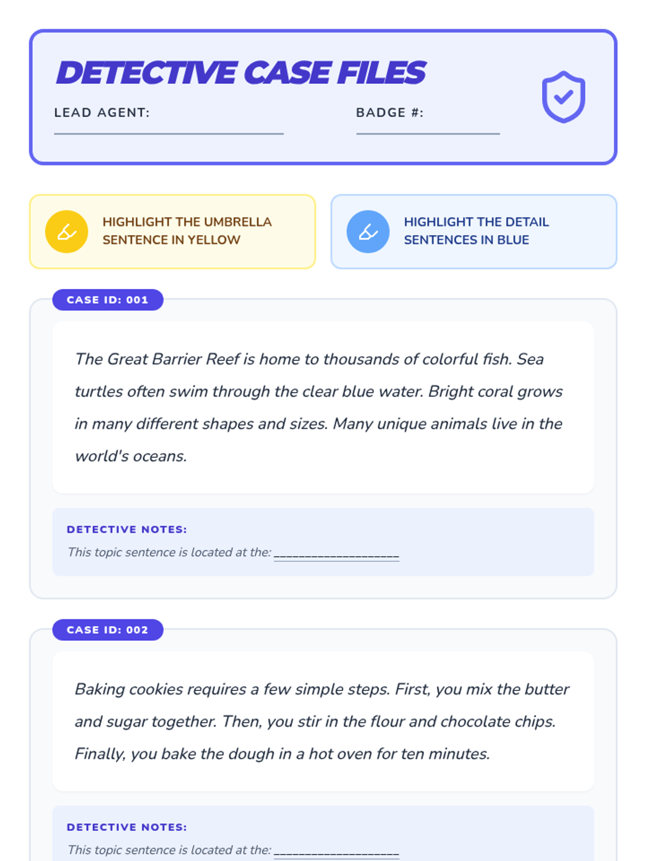Click the Case 001 topic location blank
Image resolution: width=646 pixels, height=861 pixels.
click(x=336, y=554)
